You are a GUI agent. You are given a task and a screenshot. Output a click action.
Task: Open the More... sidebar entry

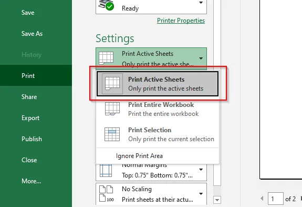pos(31,181)
